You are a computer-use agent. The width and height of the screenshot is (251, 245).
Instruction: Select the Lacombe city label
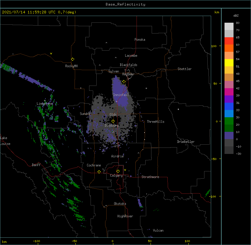[131, 56]
